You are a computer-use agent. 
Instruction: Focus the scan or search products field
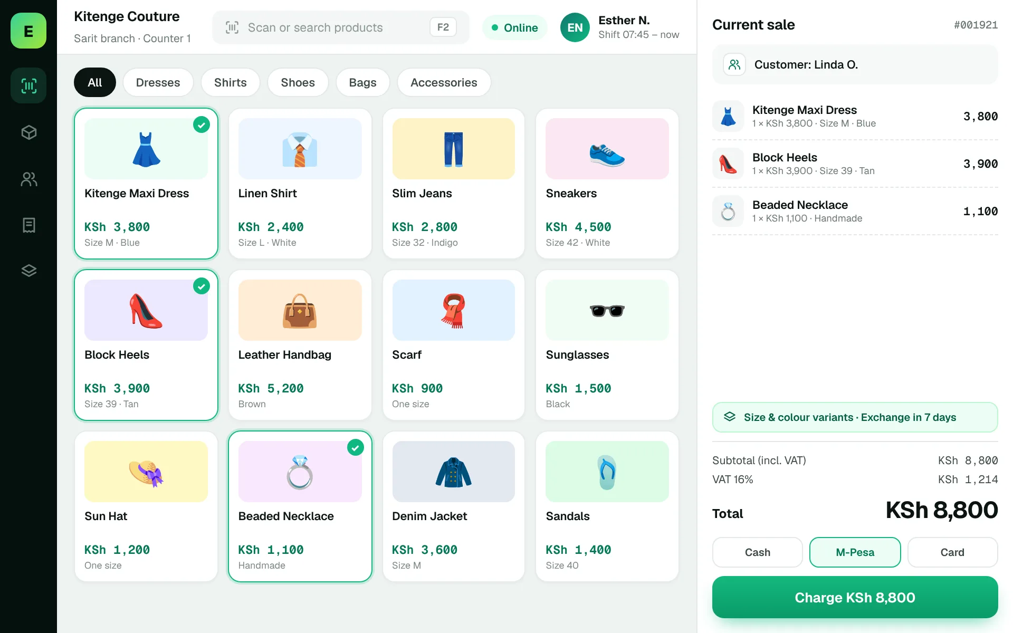pos(340,27)
